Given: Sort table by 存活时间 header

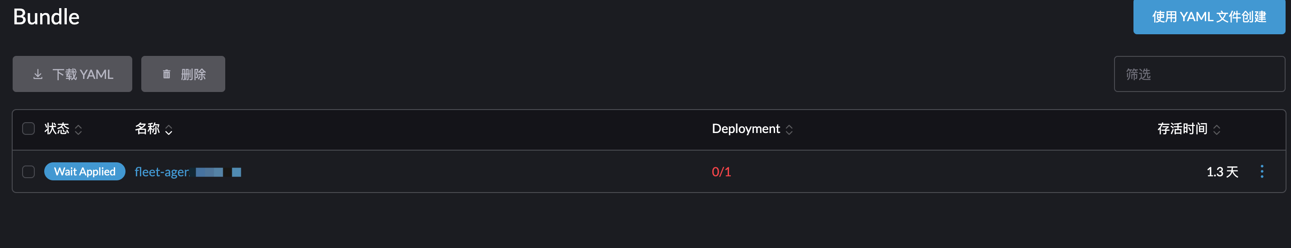Looking at the screenshot, I should [1182, 129].
